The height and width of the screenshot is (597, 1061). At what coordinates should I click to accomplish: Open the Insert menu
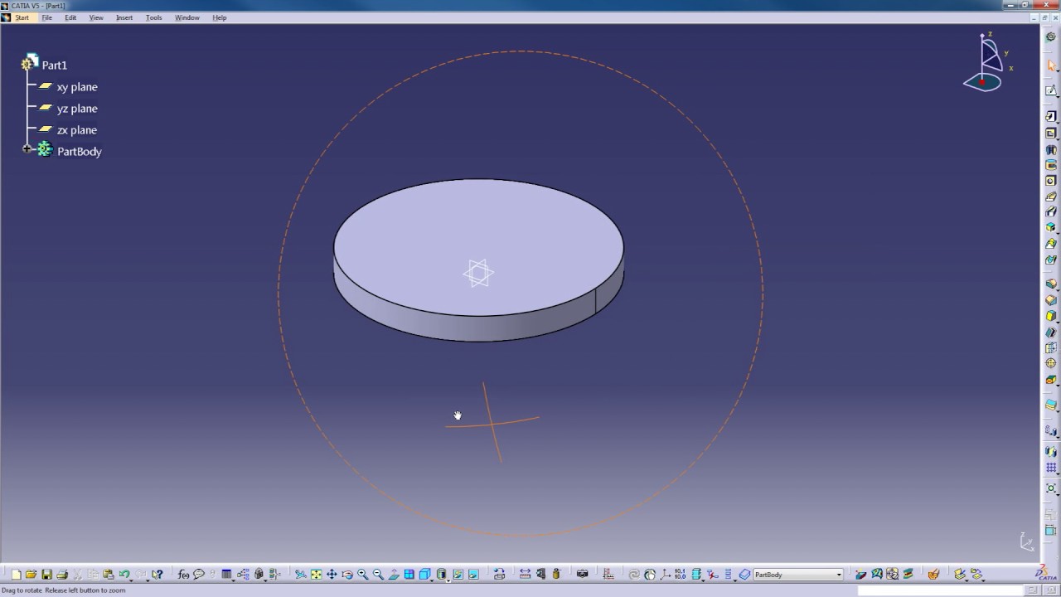coord(124,17)
